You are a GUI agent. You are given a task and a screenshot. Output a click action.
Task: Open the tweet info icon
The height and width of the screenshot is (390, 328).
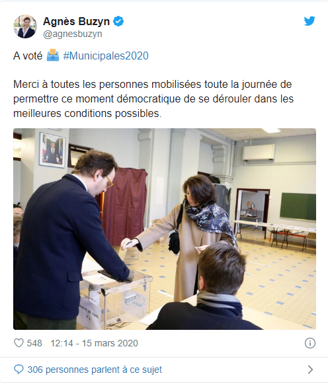pyautogui.click(x=310, y=343)
